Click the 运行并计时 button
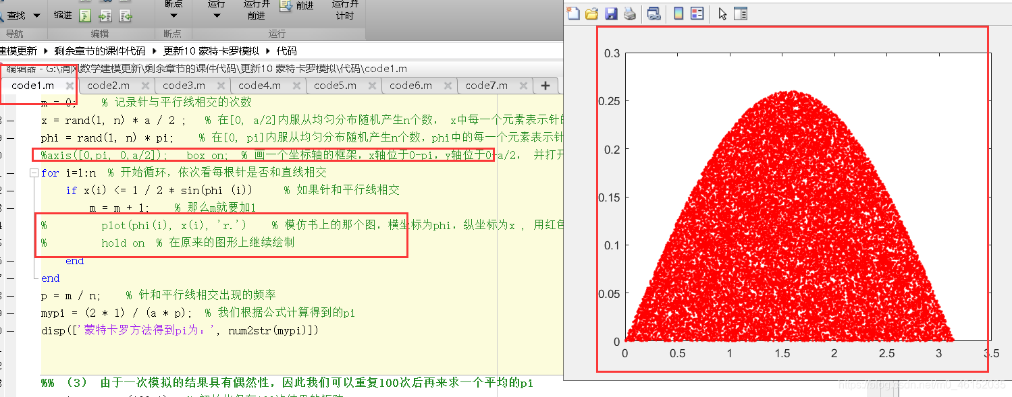 pos(344,9)
